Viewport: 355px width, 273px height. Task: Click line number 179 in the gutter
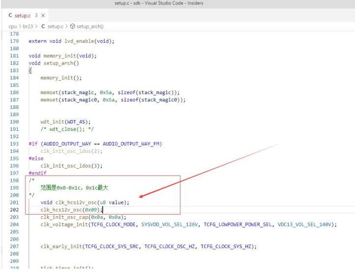click(14, 41)
